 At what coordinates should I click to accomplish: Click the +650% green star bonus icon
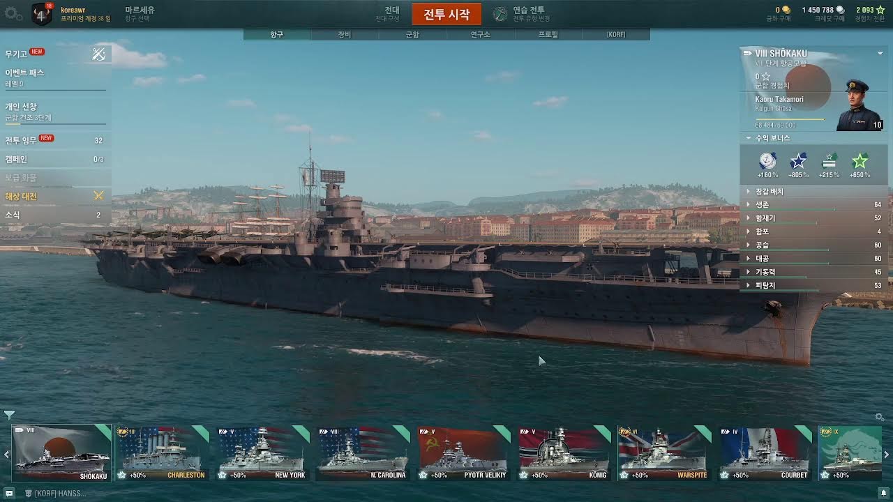[x=860, y=161]
